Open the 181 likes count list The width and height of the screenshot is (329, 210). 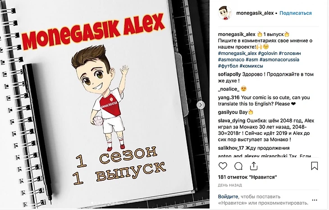coord(247,177)
